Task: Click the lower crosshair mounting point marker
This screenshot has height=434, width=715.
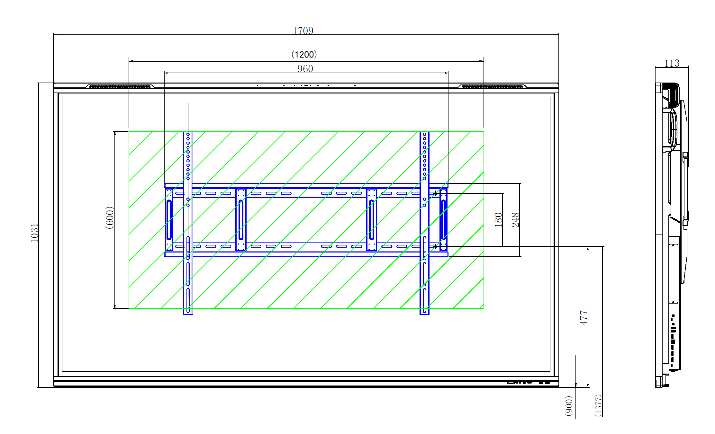Action: click(435, 246)
